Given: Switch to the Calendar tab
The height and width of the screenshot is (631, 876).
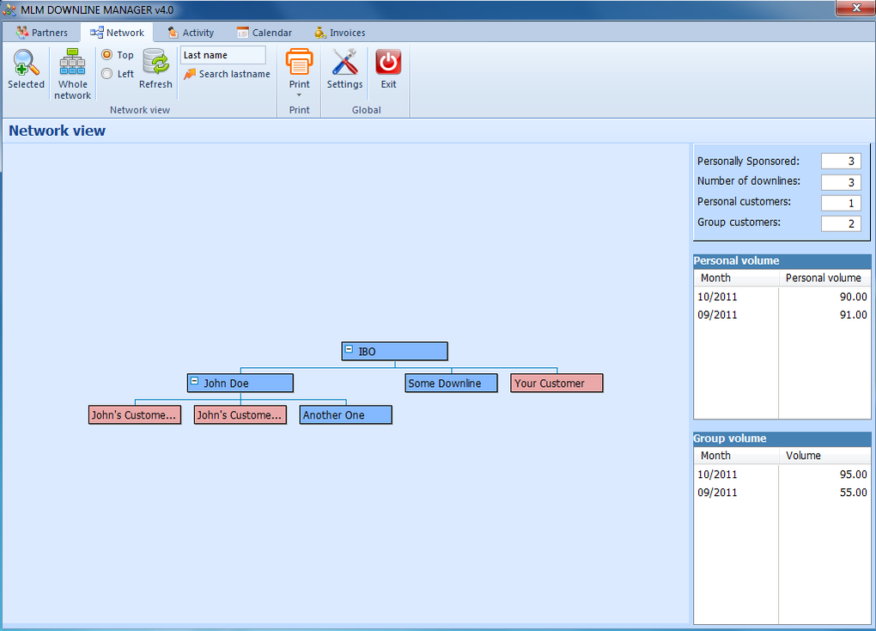Looking at the screenshot, I should (x=265, y=33).
